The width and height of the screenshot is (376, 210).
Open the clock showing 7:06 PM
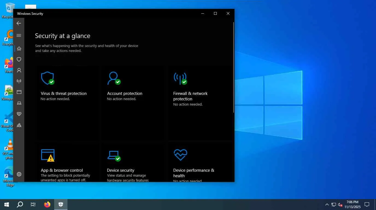(352, 205)
